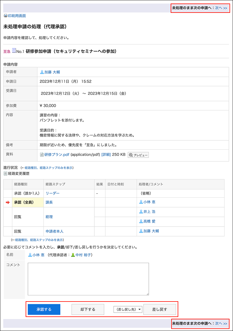The image size is (233, 331).
Task: Click user icon beside 小林 恵 in progress table
Action: point(141,202)
